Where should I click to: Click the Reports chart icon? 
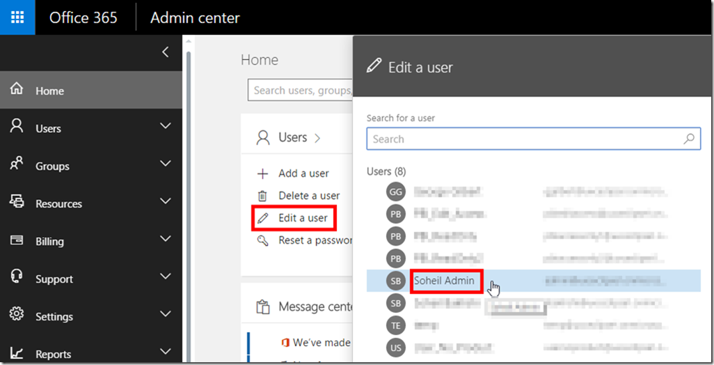point(17,352)
